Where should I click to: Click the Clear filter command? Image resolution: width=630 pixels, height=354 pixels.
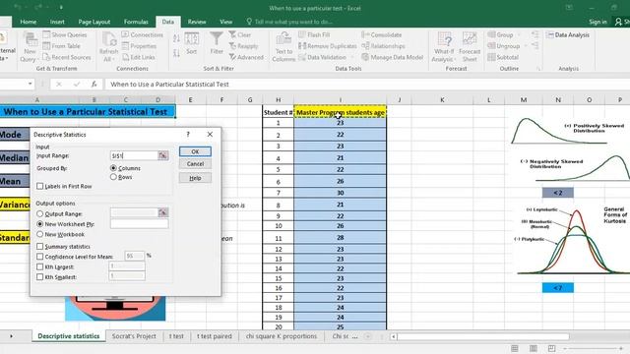click(x=240, y=35)
